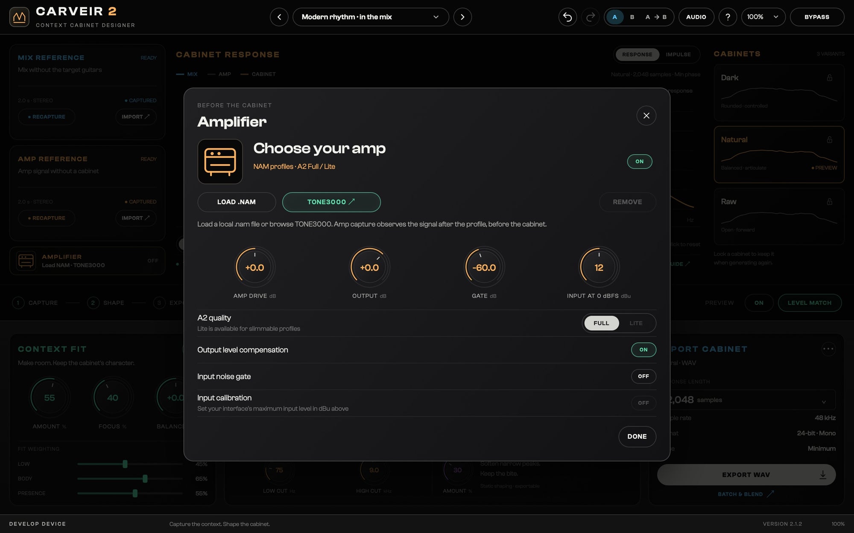Click the undo arrow icon
Viewport: 854px width, 533px height.
[x=567, y=17]
